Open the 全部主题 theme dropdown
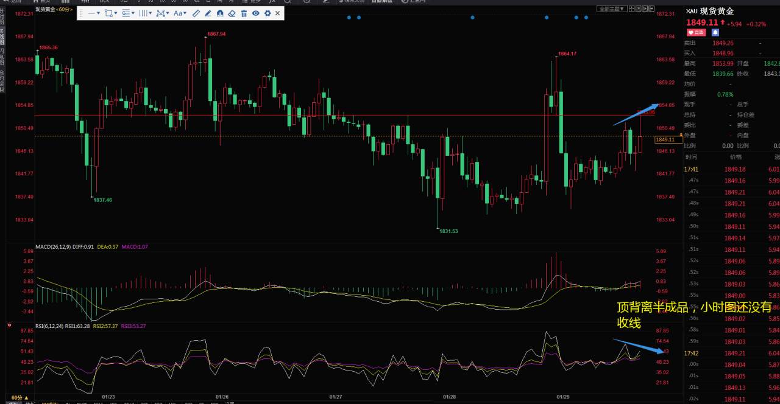The width and height of the screenshot is (780, 404). pos(612,9)
